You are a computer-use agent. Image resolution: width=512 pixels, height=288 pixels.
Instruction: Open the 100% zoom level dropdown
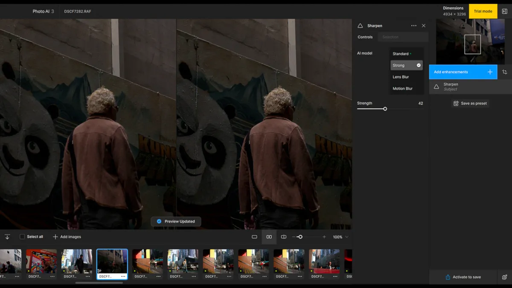click(339, 237)
